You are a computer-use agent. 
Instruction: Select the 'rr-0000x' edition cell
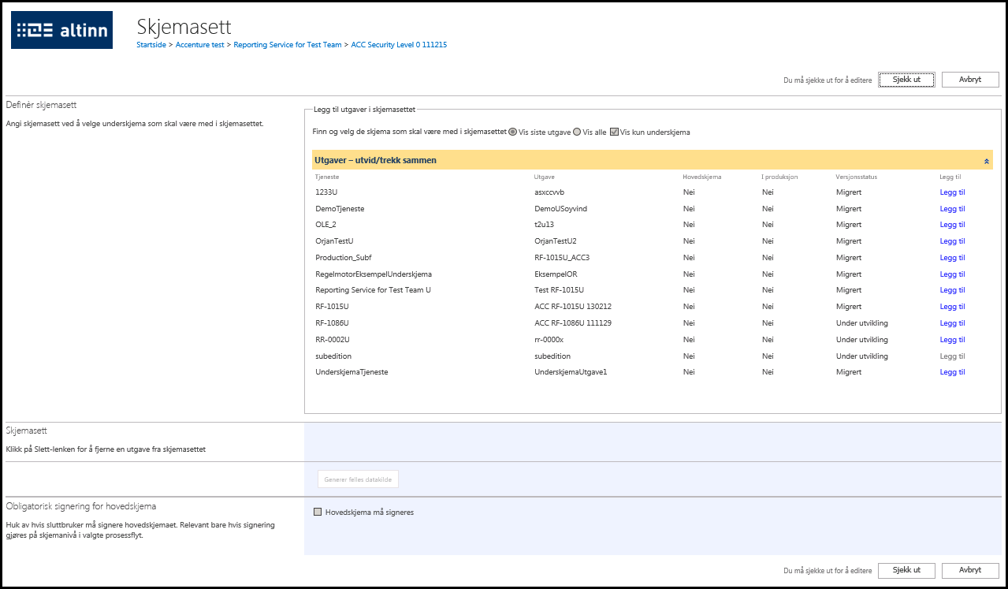(x=549, y=340)
